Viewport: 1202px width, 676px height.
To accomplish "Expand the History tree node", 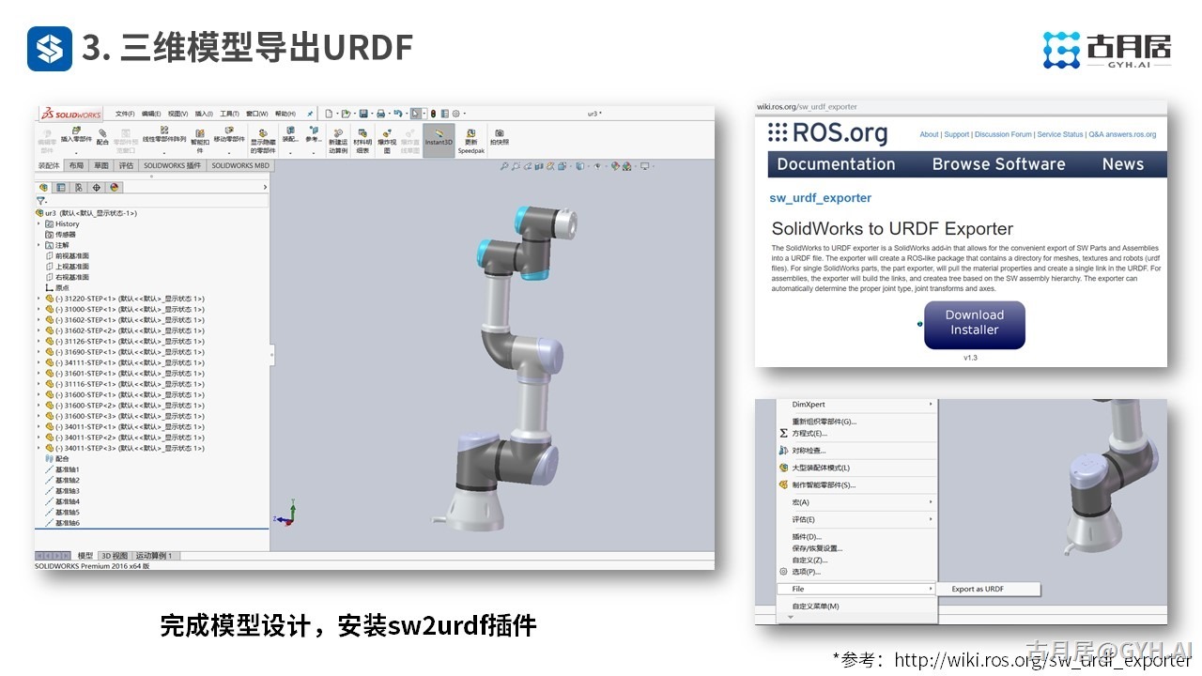I will 39,223.
